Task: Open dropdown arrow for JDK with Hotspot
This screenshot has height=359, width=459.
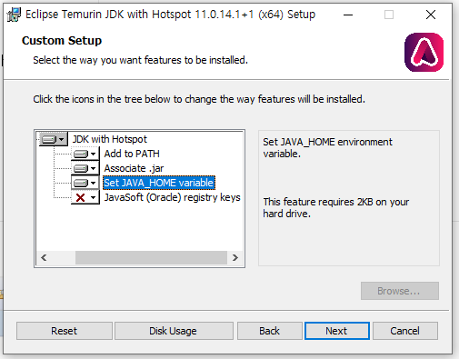Action: 62,139
